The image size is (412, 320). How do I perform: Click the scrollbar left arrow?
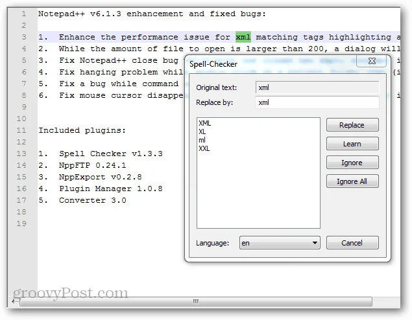click(14, 302)
